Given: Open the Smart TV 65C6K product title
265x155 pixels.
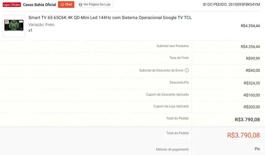Looking at the screenshot, I should (110, 18).
